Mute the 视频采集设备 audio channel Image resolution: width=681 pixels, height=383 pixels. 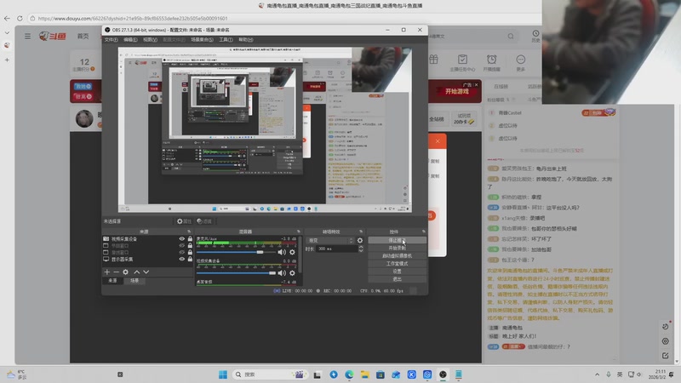pos(282,272)
